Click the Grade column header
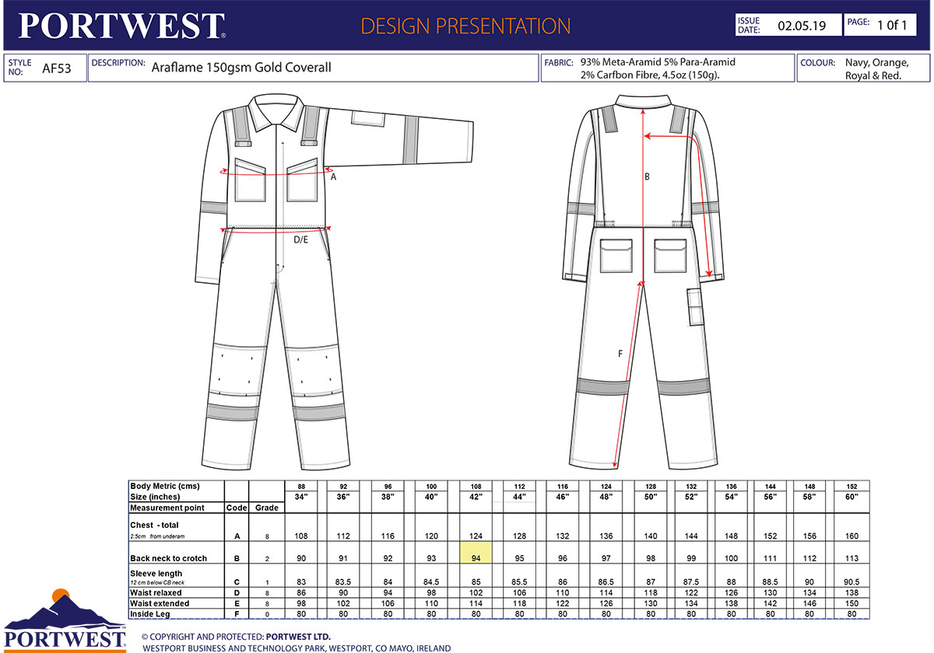Image resolution: width=934 pixels, height=653 pixels. pos(266,508)
